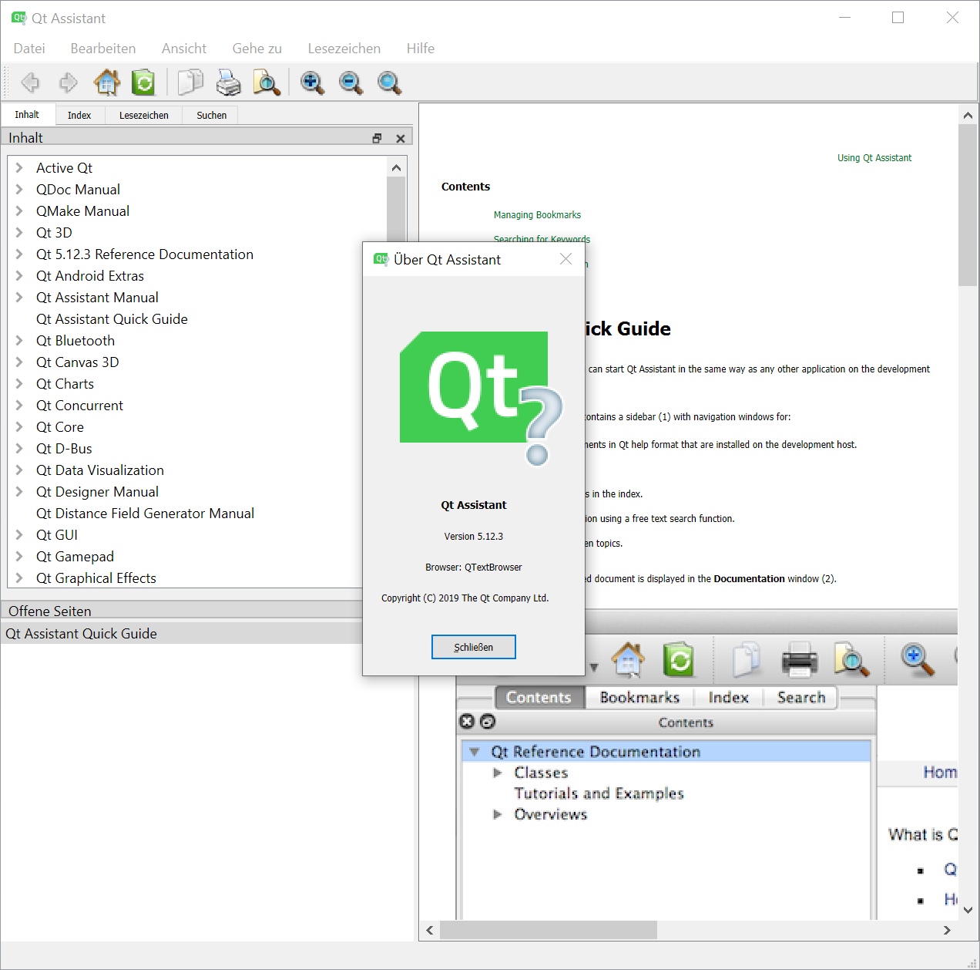Click the Copy toolbar icon
Image resolution: width=980 pixels, height=970 pixels.
point(190,83)
